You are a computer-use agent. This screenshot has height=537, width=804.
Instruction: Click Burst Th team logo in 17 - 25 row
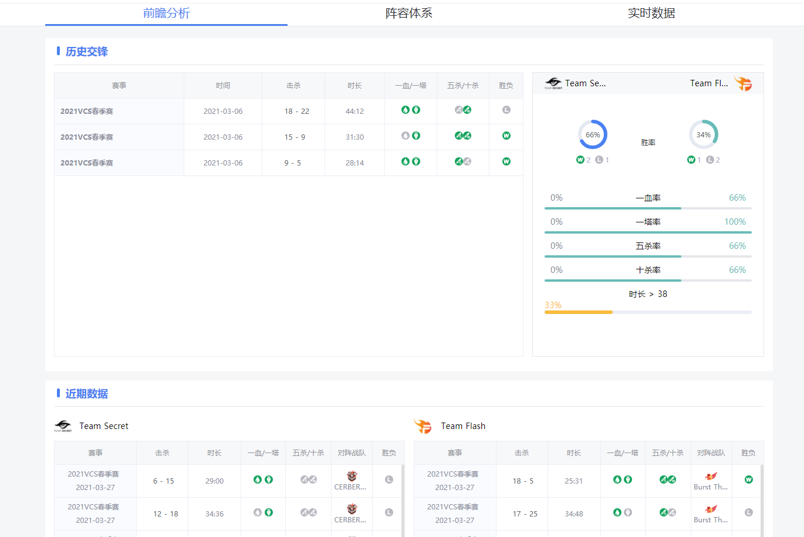point(711,509)
